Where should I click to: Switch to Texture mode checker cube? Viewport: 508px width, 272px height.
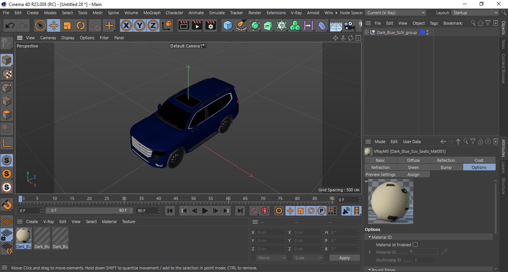point(7,74)
